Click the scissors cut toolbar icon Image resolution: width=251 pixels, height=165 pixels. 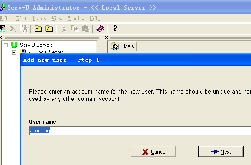pos(64,29)
